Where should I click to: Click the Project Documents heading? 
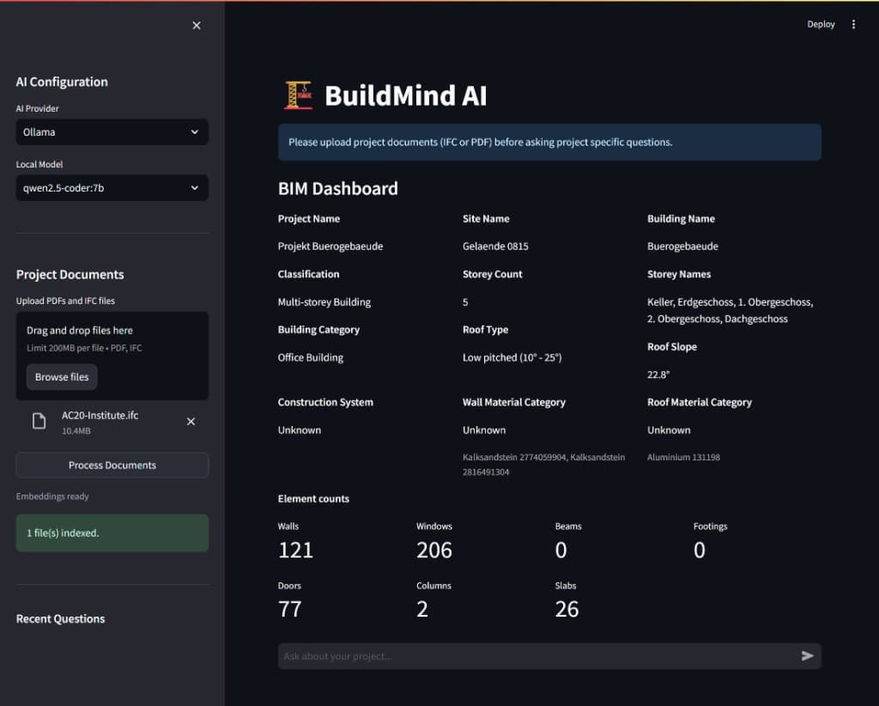(x=70, y=274)
